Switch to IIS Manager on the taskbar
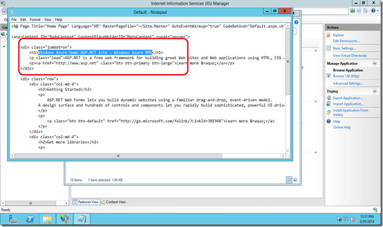The width and height of the screenshot is (383, 227). pos(65,219)
